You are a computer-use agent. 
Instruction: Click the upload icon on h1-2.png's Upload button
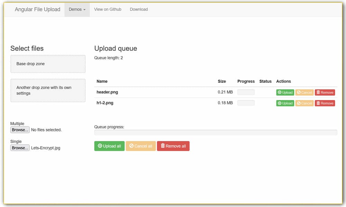tap(280, 103)
